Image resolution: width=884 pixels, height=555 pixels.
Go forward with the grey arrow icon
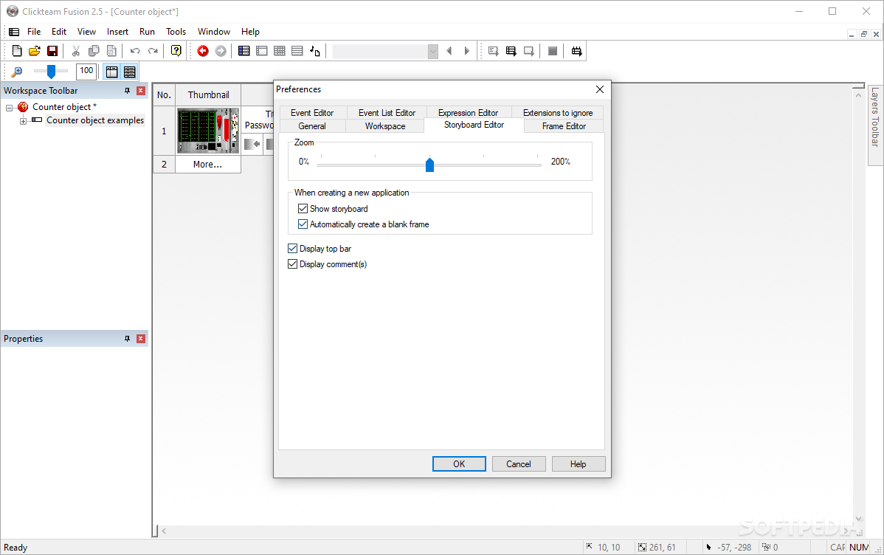[x=221, y=51]
